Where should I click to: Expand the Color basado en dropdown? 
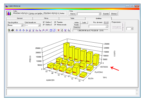39,25
